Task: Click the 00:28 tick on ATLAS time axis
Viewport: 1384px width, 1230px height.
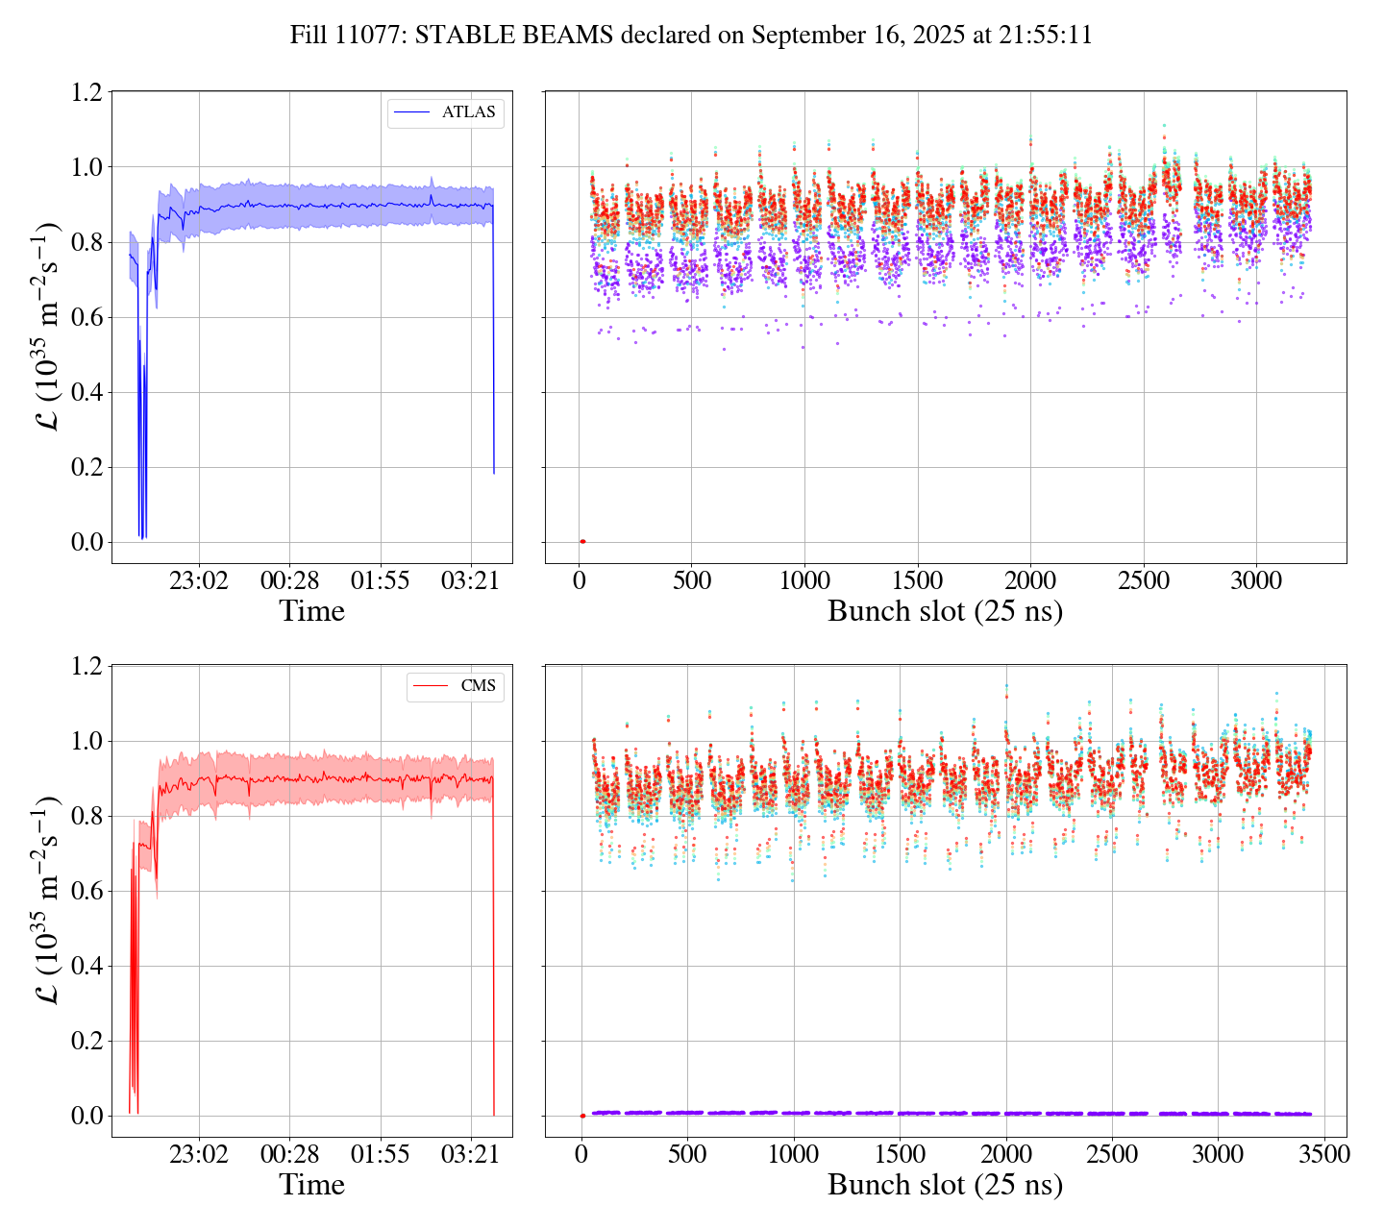Action: [289, 580]
